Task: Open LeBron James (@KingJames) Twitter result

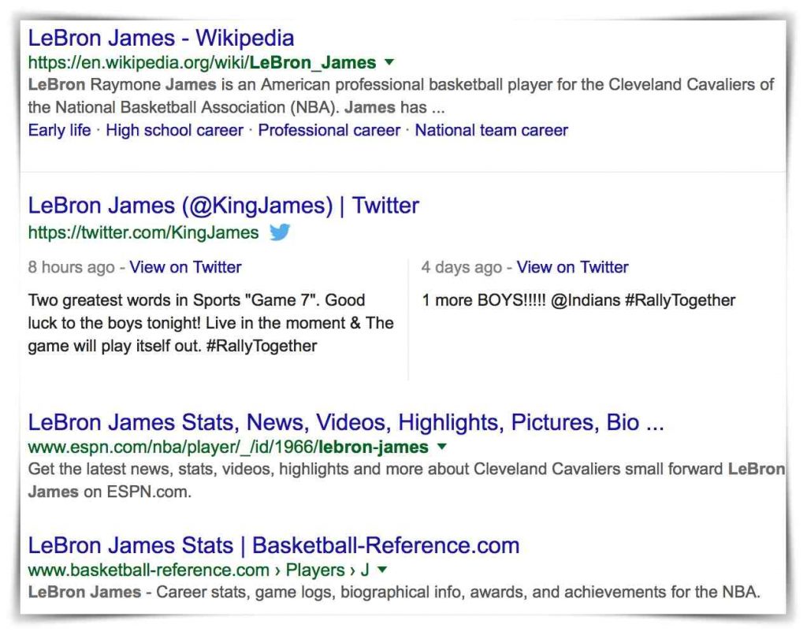Action: click(223, 206)
